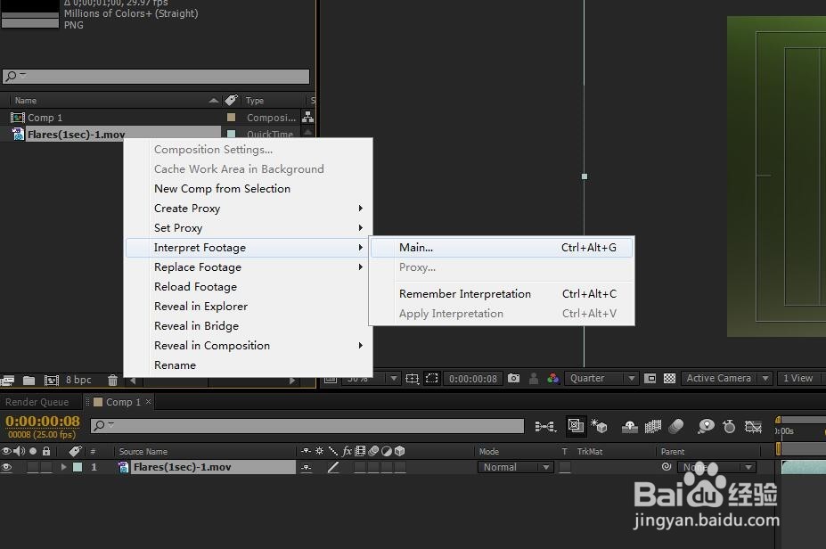Click the layer label color swatch
This screenshot has height=549, width=826.
78,467
